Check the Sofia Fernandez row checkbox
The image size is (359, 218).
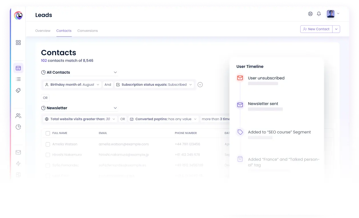(x=48, y=165)
